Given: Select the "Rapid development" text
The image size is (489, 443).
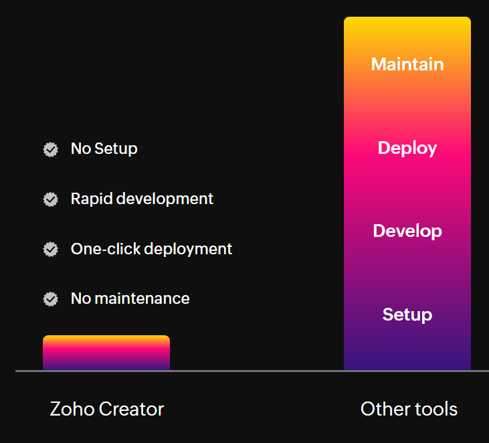Looking at the screenshot, I should click(142, 199).
